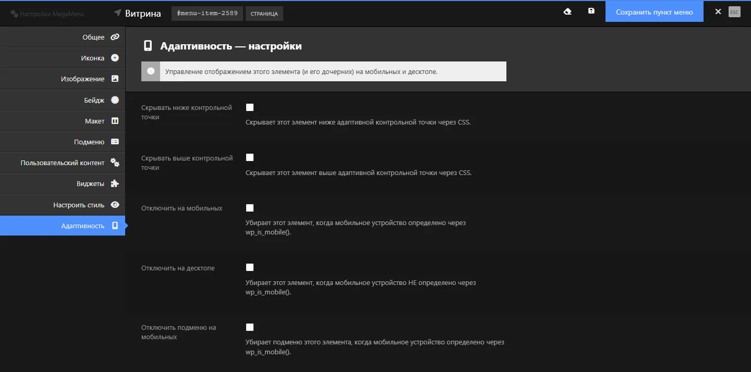Click the Сохранить пункт меню button
The width and height of the screenshot is (751, 372).
click(655, 11)
